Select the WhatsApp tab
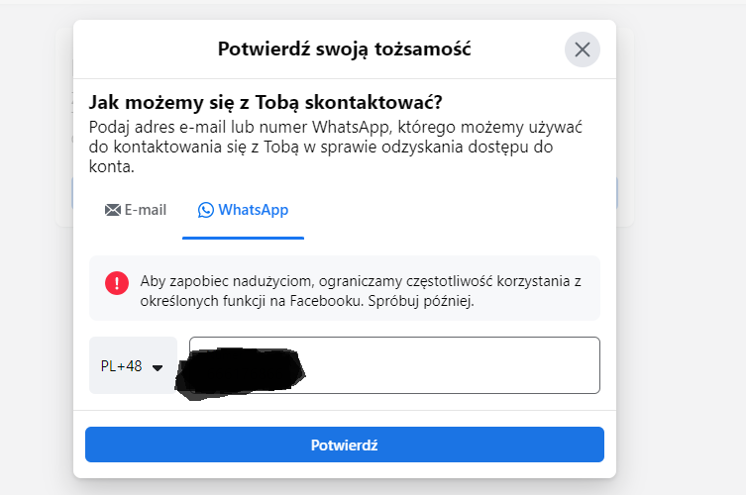The height and width of the screenshot is (495, 746). tap(244, 210)
